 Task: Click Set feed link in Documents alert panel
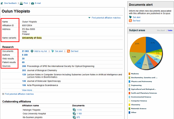click(x=136, y=21)
